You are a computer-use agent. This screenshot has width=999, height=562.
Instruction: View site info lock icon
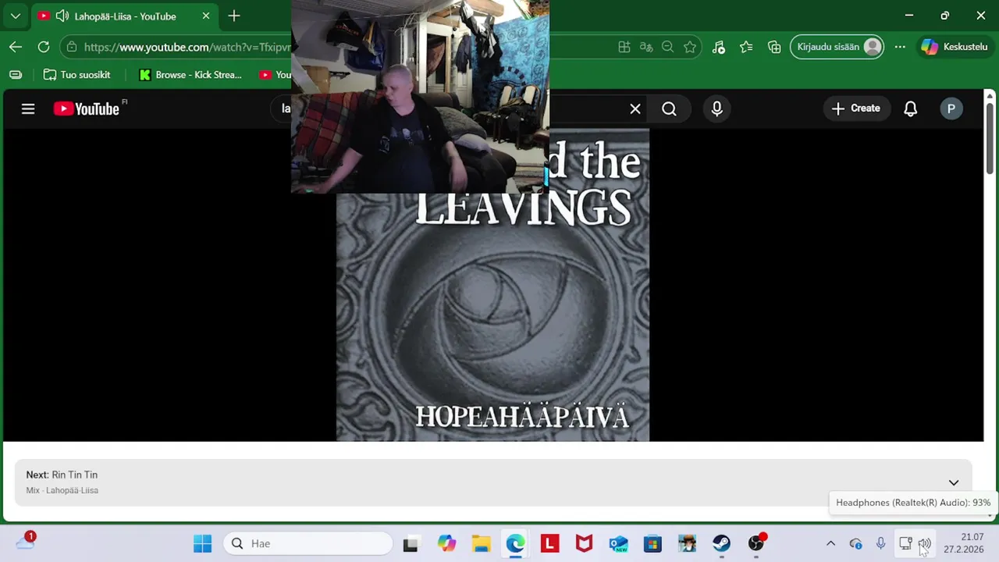pyautogui.click(x=72, y=47)
